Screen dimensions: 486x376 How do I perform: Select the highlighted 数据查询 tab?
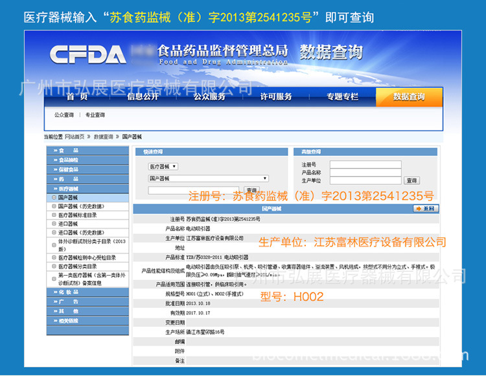tap(409, 97)
